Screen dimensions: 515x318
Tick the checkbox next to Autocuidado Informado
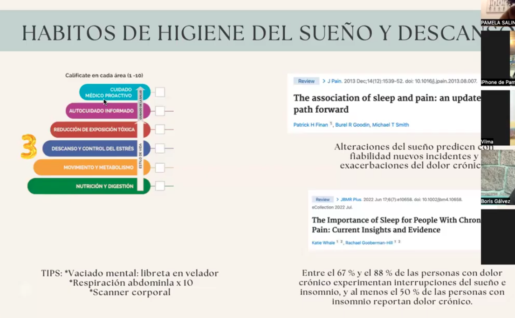pos(160,111)
